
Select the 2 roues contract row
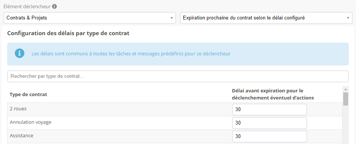[175, 110]
